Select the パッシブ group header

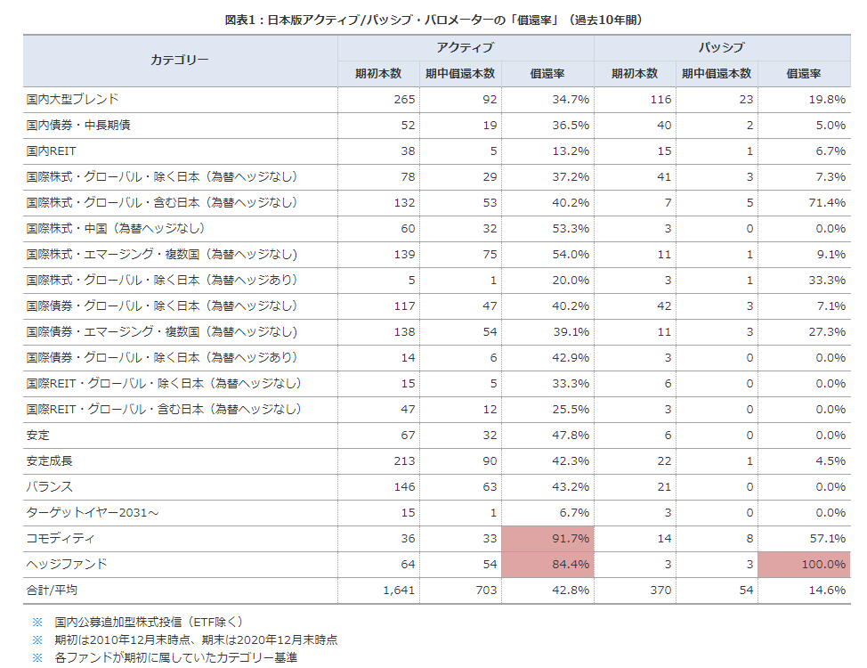tap(722, 47)
